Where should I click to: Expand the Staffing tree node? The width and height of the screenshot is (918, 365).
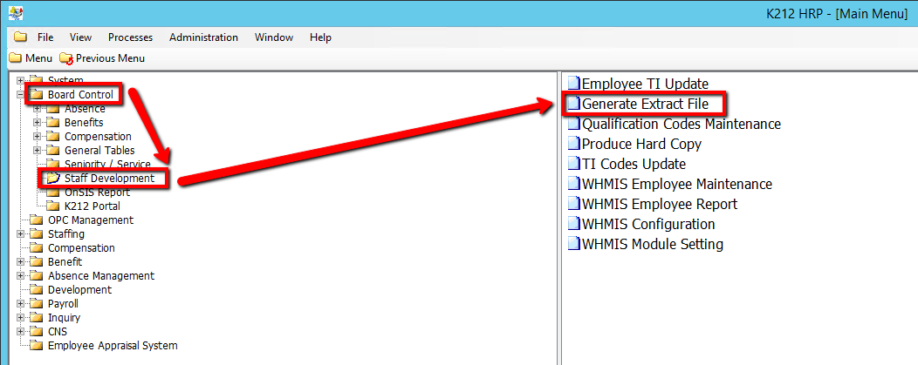[21, 234]
